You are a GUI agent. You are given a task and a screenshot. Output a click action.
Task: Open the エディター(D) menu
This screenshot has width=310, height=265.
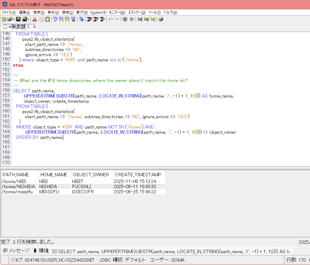(137, 12)
